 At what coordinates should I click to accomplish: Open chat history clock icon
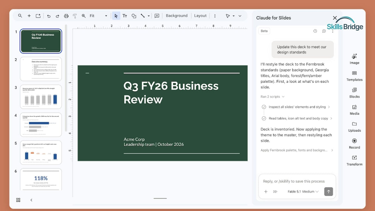click(315, 31)
